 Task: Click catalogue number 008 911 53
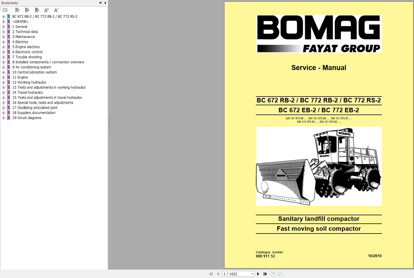coord(265,256)
